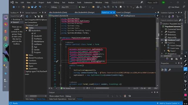Viewport: 188px width, 105px height.
Task: Click the Categorized view icon in Properties
Action: [162, 70]
